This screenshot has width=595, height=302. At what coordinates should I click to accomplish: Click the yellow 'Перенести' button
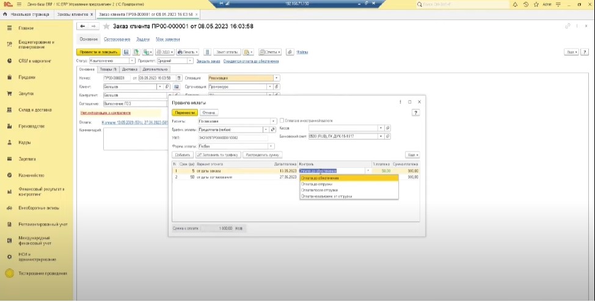(184, 113)
